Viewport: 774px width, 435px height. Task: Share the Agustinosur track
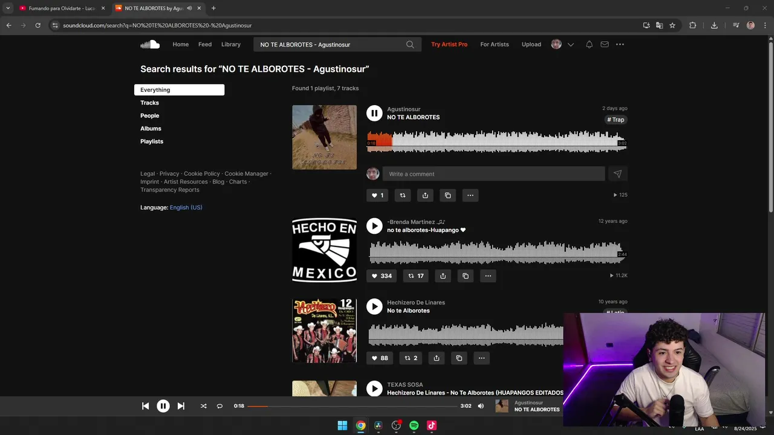tap(425, 195)
